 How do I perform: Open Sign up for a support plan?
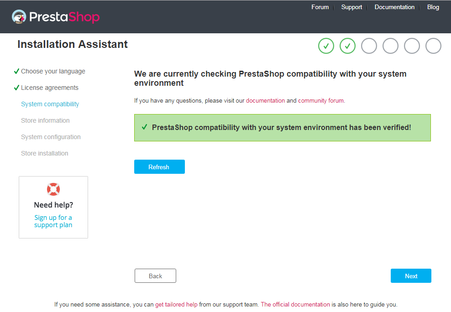[53, 221]
